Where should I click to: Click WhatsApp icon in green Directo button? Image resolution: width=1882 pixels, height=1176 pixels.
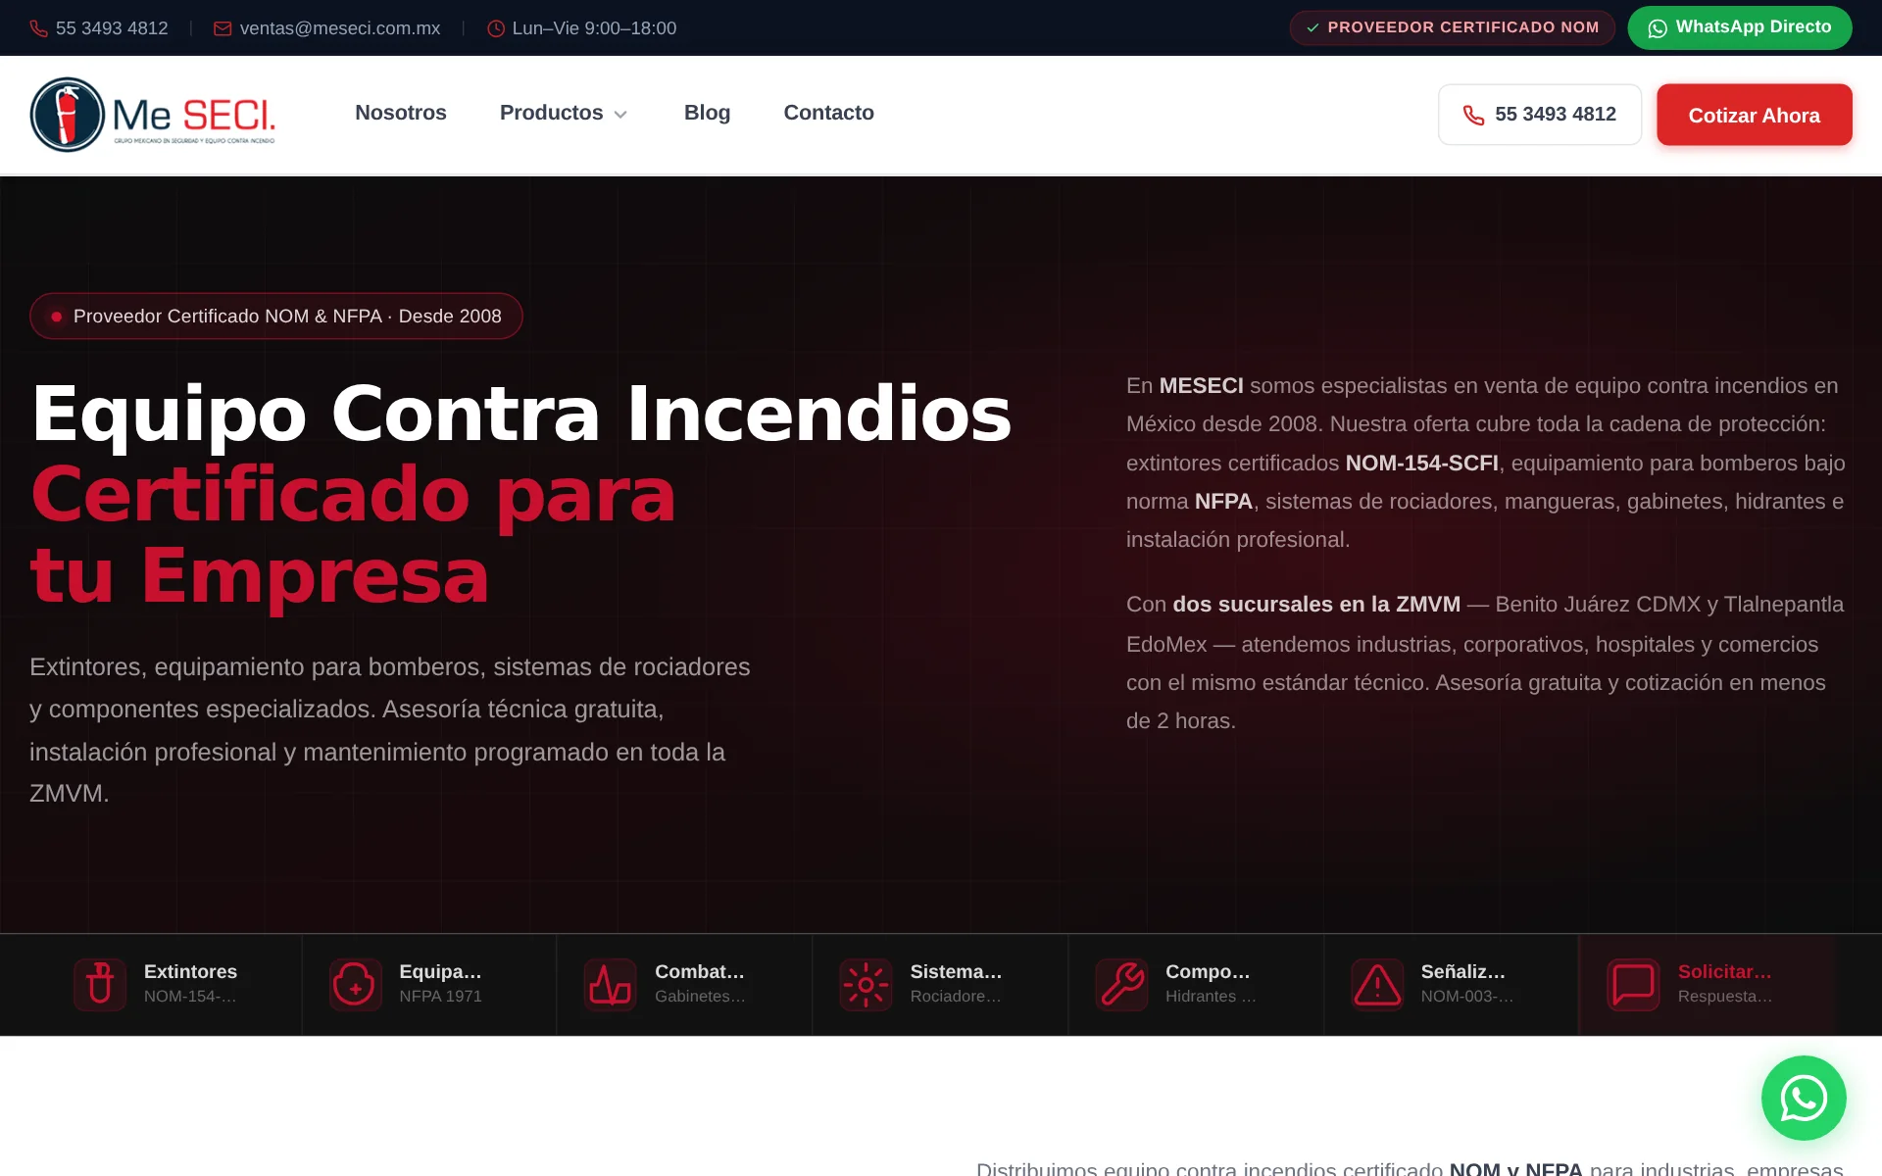[x=1658, y=28]
